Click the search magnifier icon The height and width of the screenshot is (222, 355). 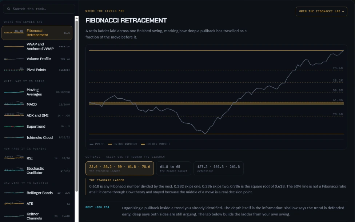(x=9, y=9)
